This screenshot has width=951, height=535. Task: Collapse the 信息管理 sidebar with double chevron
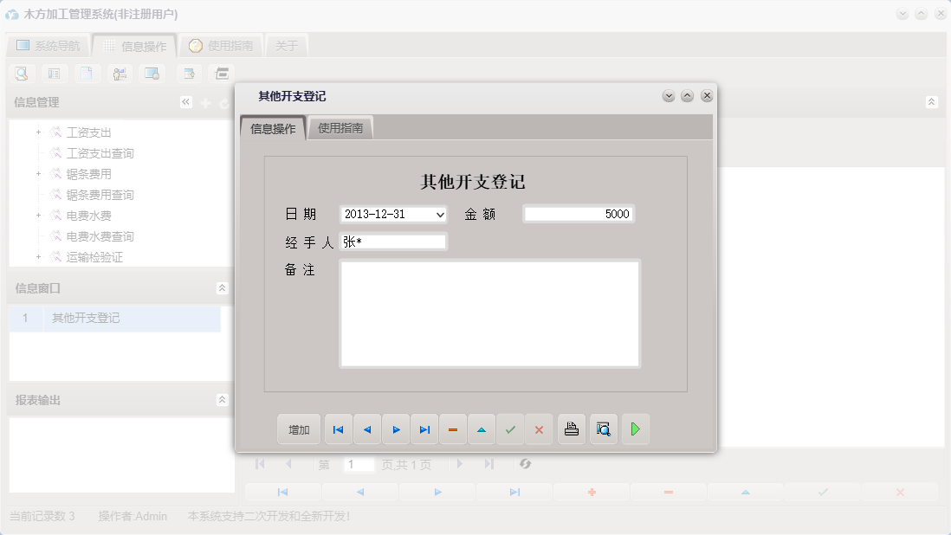(184, 101)
